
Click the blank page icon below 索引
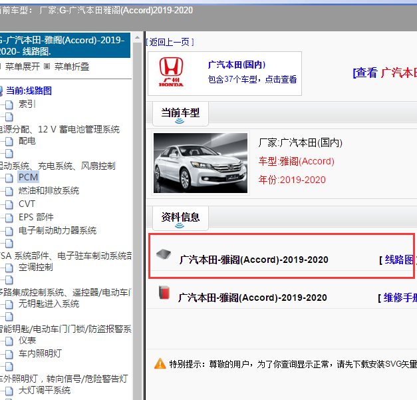coord(9,116)
